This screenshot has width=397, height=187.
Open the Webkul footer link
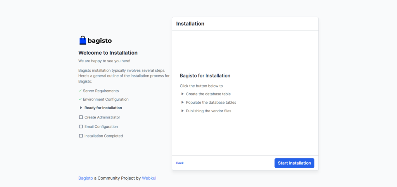pyautogui.click(x=149, y=178)
